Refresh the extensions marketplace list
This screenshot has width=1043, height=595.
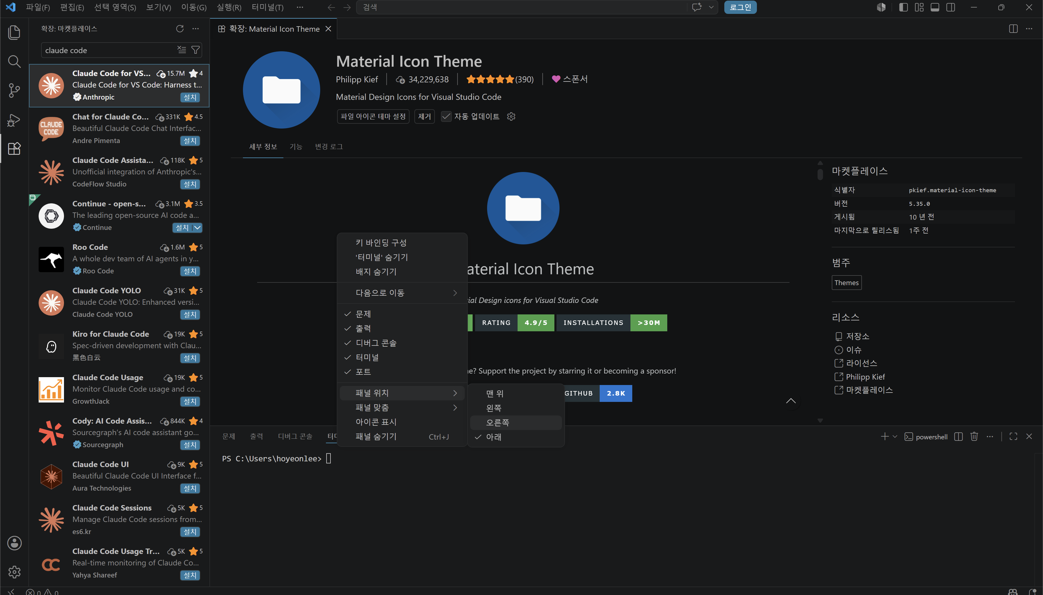click(180, 29)
